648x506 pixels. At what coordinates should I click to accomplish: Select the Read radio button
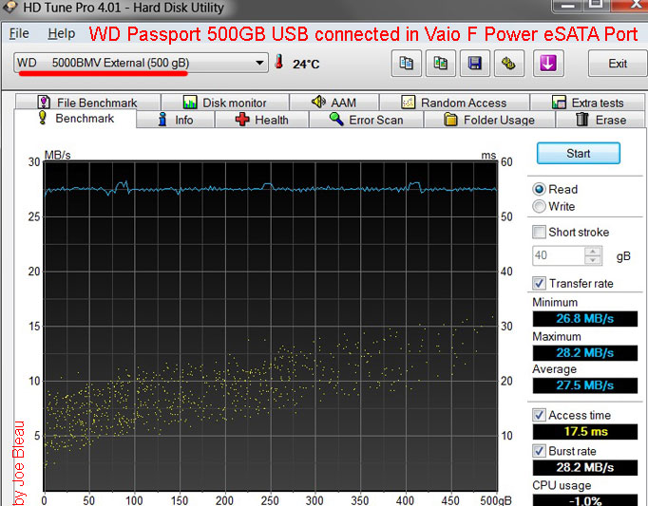539,189
